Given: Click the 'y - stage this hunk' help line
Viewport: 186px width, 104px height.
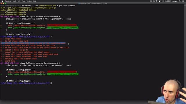Looking at the screenshot, I should click(10, 39).
